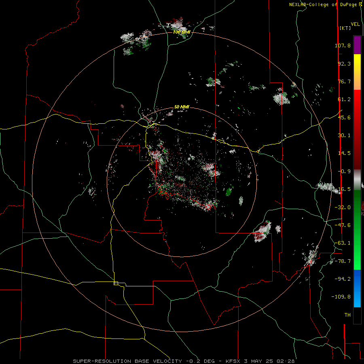This screenshot has height=364, width=364.
Task: Click the purple segment of the color bar
Action: tap(357, 45)
